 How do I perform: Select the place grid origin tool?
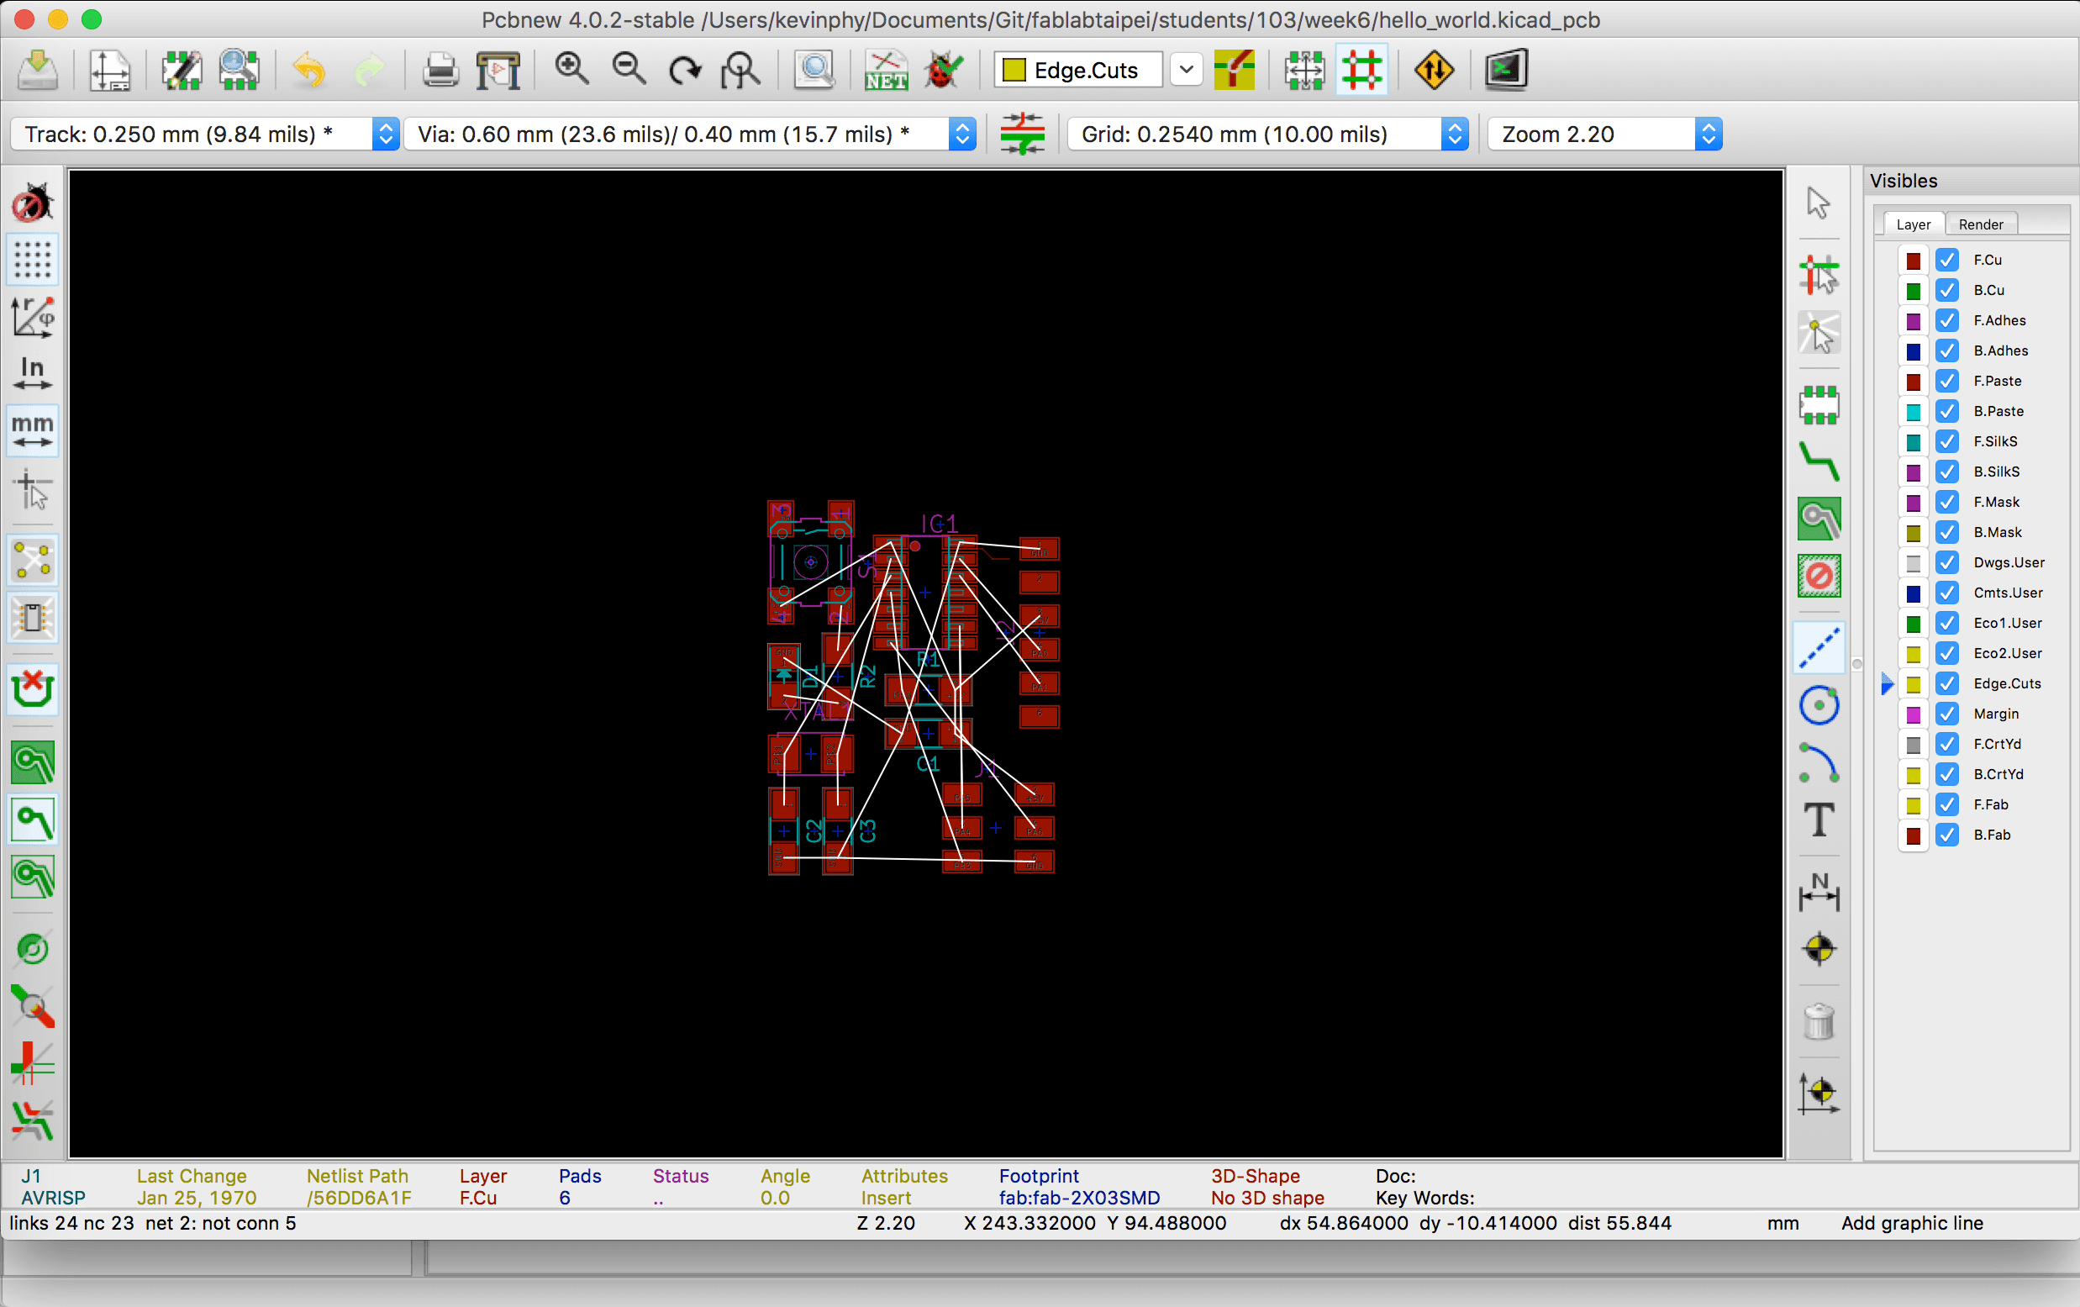[x=1819, y=1093]
